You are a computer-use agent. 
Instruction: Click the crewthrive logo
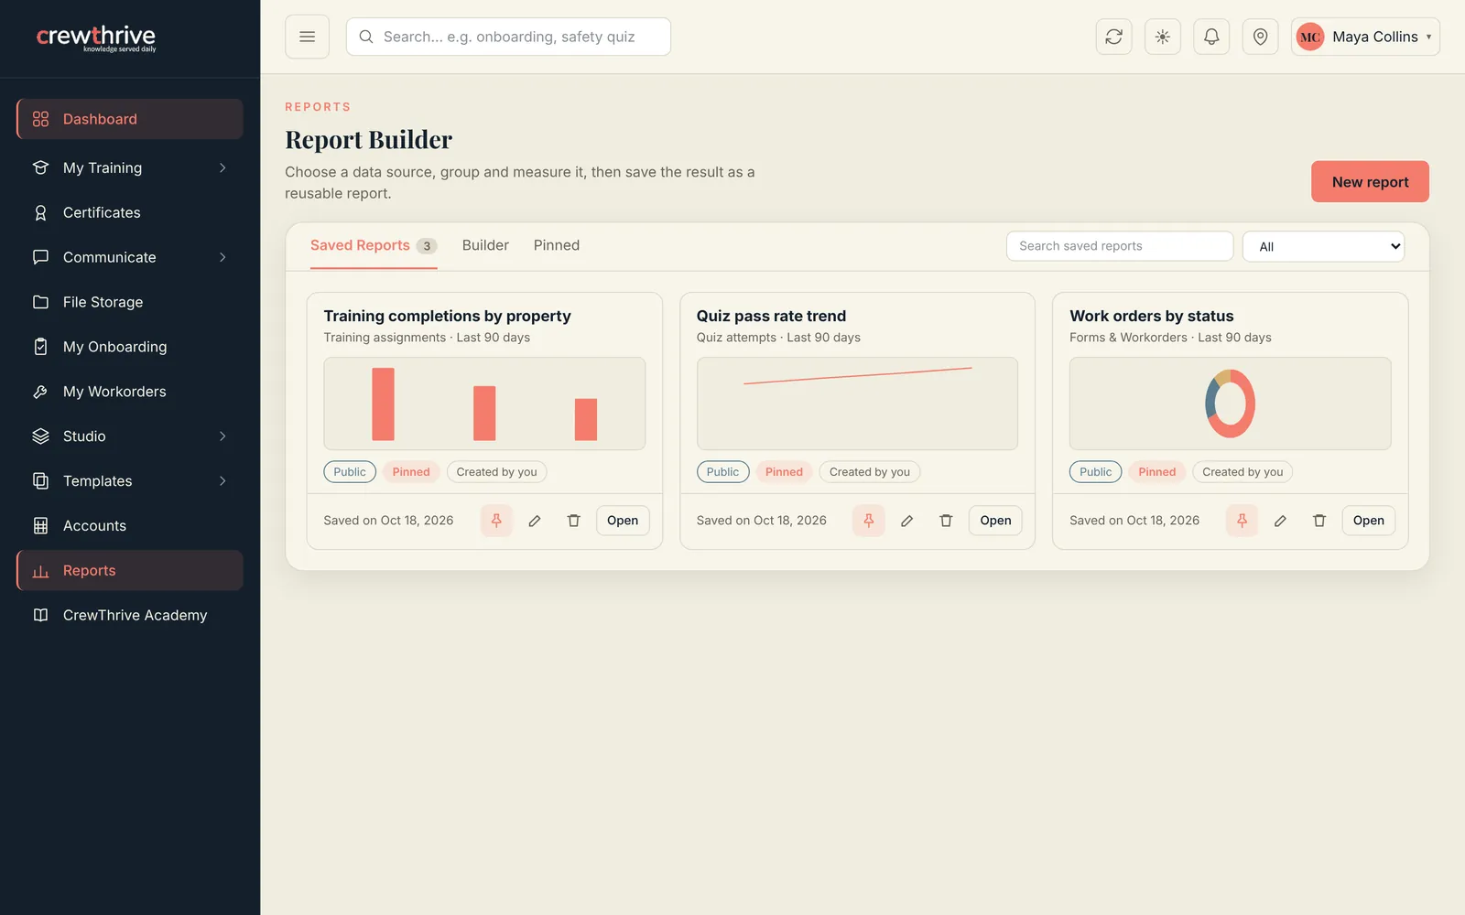tap(96, 38)
